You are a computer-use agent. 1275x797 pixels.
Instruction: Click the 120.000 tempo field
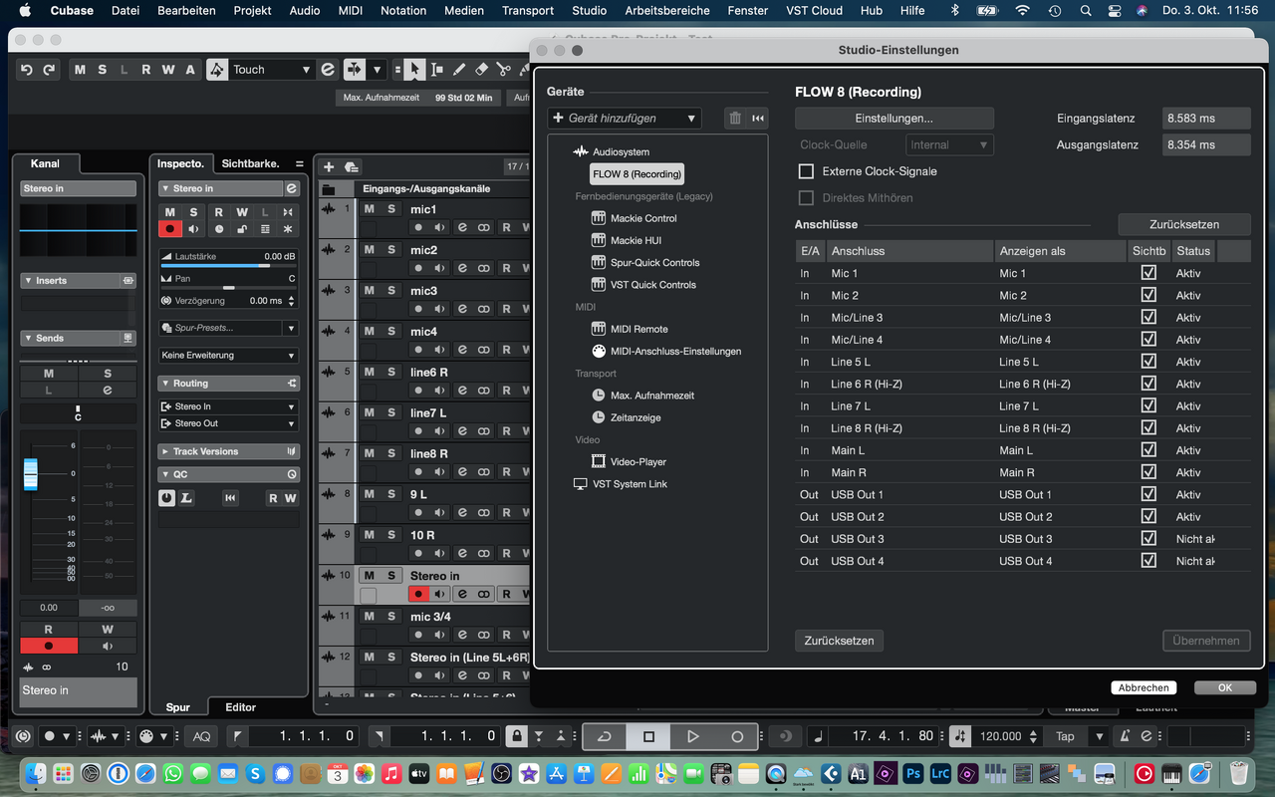1001,736
